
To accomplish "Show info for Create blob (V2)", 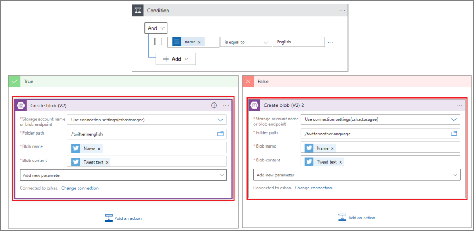I will click(x=214, y=106).
